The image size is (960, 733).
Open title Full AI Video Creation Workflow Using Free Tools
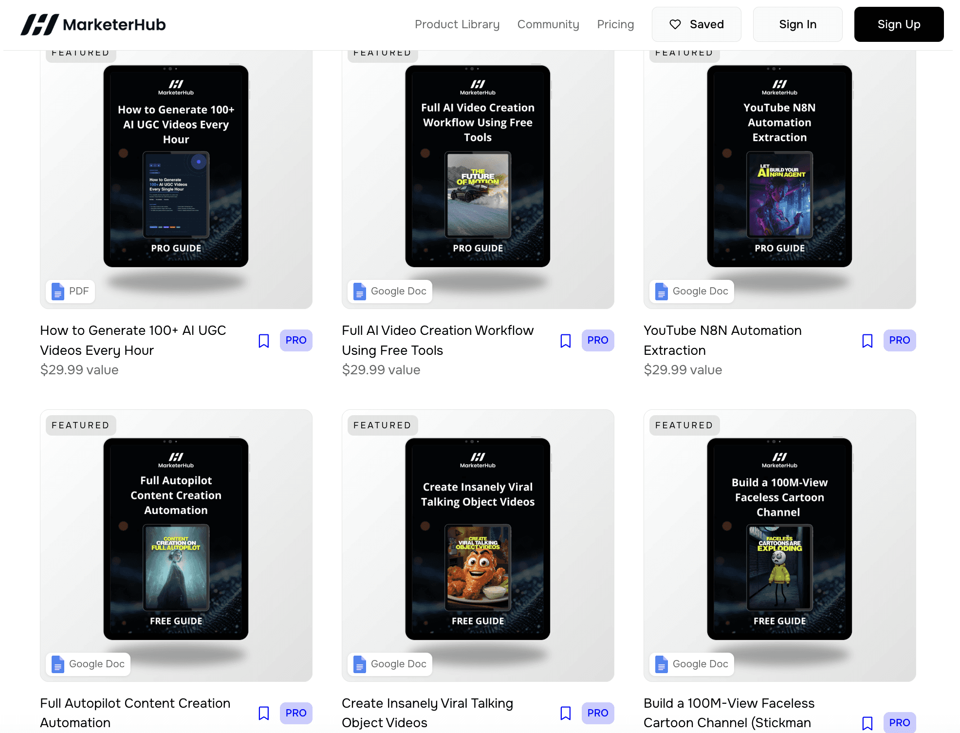coord(438,340)
